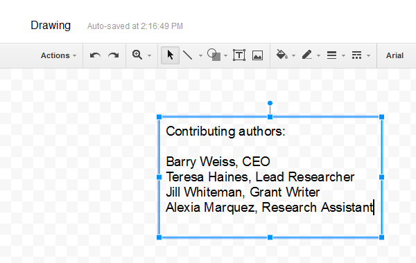Click the bottom-left resize handle of the text box
The image size is (416, 263).
point(159,237)
